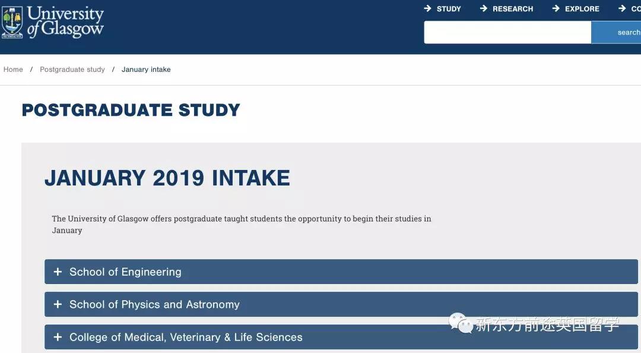Click the January intake breadcrumb
The image size is (641, 353).
pos(146,70)
